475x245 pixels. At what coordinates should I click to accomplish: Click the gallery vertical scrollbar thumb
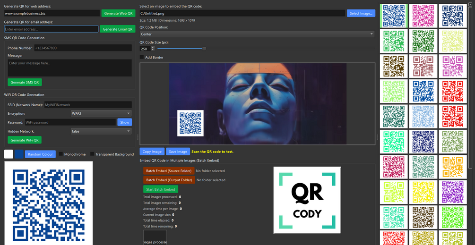(x=470, y=88)
